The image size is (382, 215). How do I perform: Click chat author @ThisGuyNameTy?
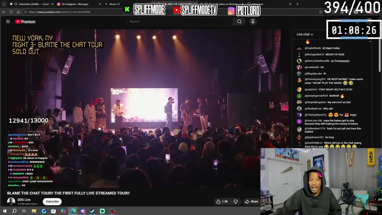tap(315, 115)
